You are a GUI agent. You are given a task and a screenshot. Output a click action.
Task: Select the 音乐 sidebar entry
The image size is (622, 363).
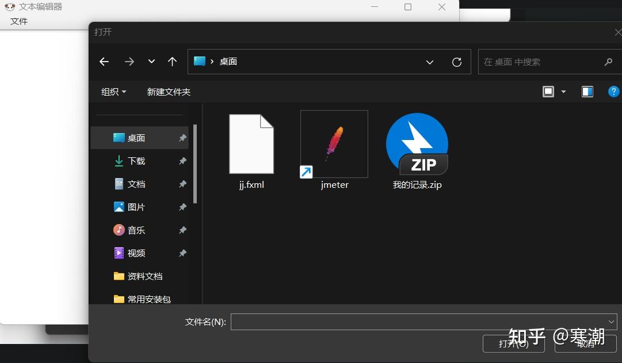[x=136, y=230]
